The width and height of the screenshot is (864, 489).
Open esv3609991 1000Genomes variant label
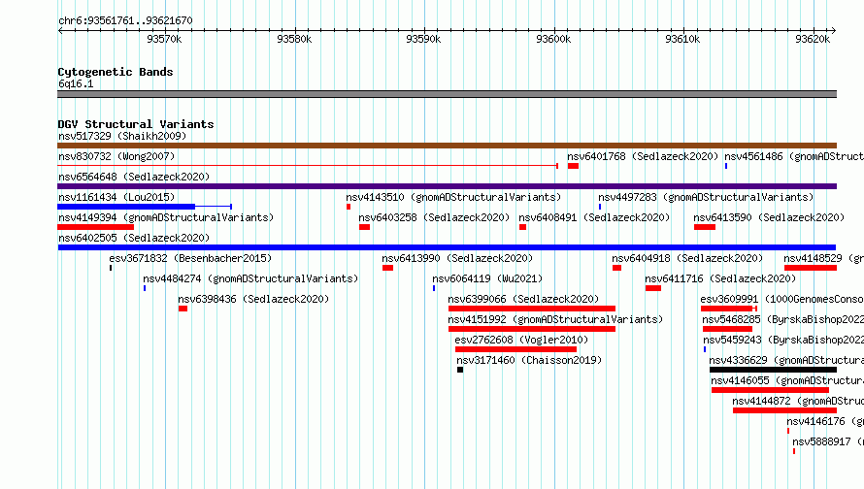[781, 299]
